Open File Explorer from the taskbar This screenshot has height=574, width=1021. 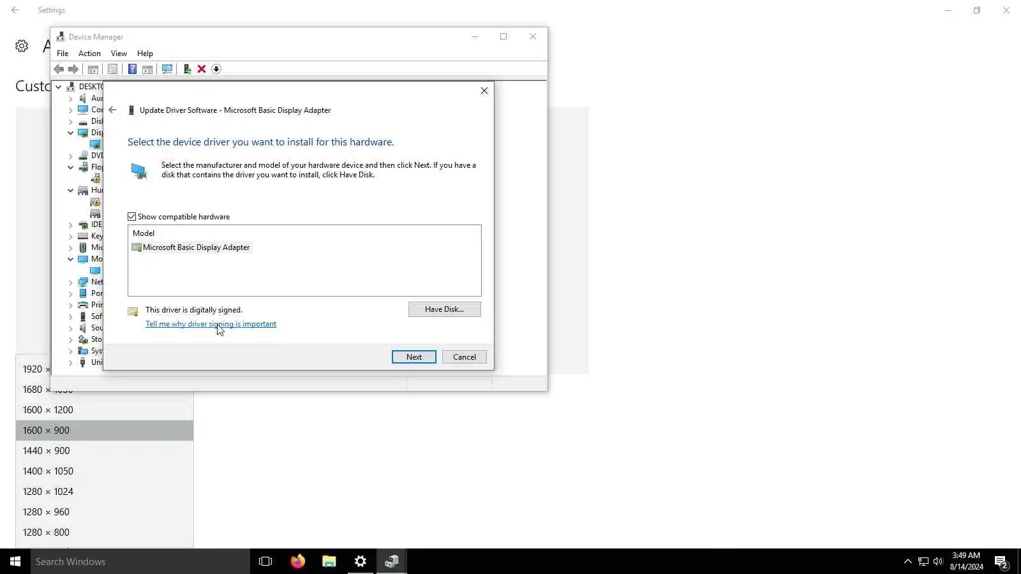[x=329, y=561]
